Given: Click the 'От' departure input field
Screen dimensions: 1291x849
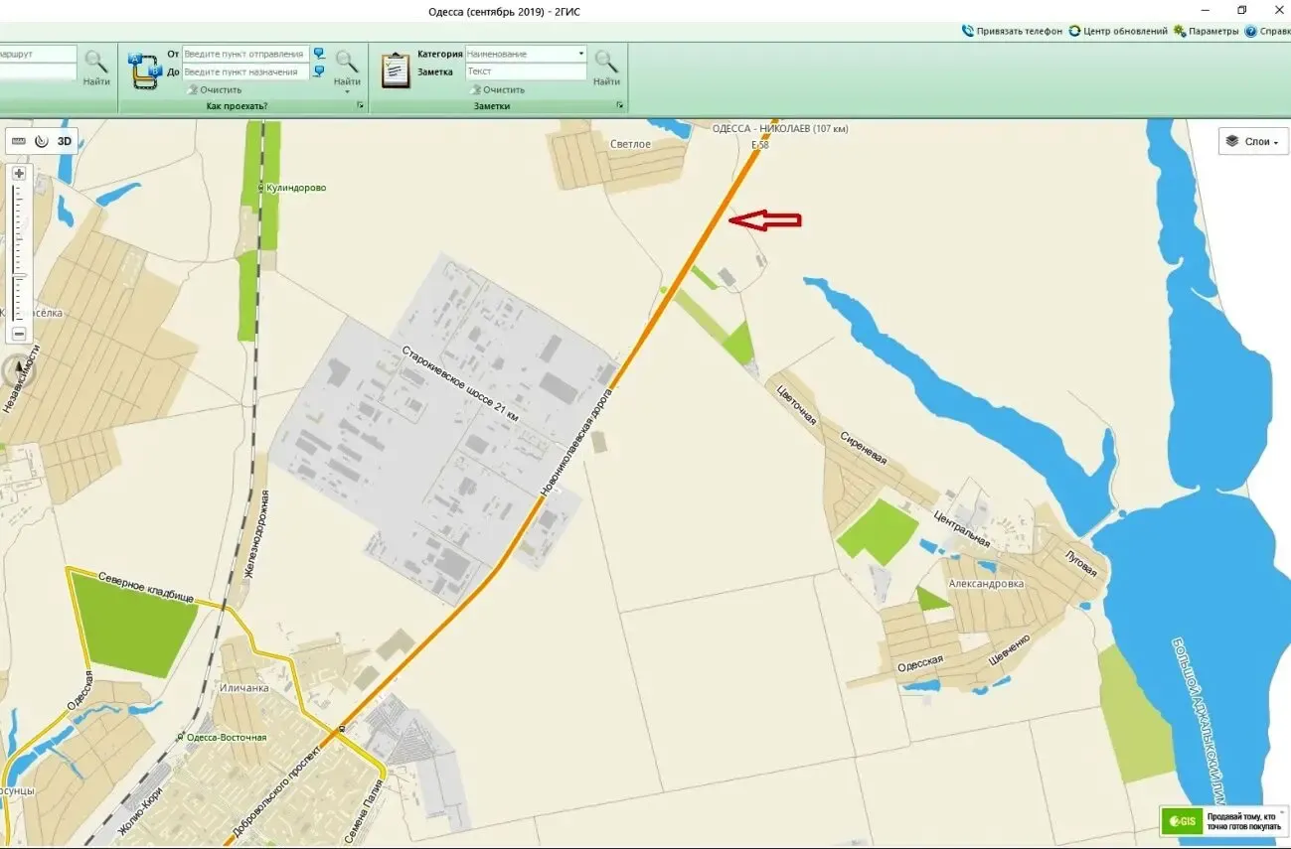Looking at the screenshot, I should click(244, 54).
